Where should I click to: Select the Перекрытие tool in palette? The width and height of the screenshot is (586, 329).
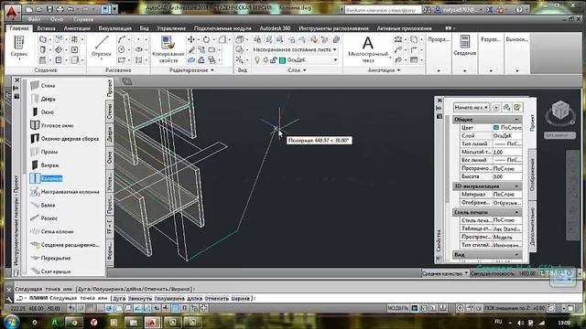pyautogui.click(x=50, y=258)
